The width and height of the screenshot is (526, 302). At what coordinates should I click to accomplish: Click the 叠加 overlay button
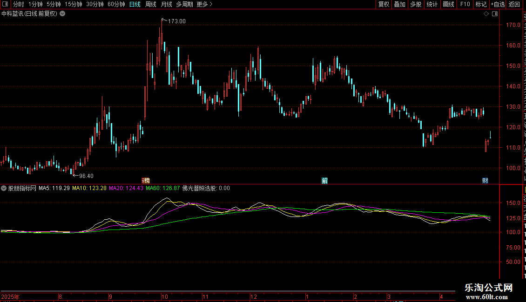(x=399, y=4)
